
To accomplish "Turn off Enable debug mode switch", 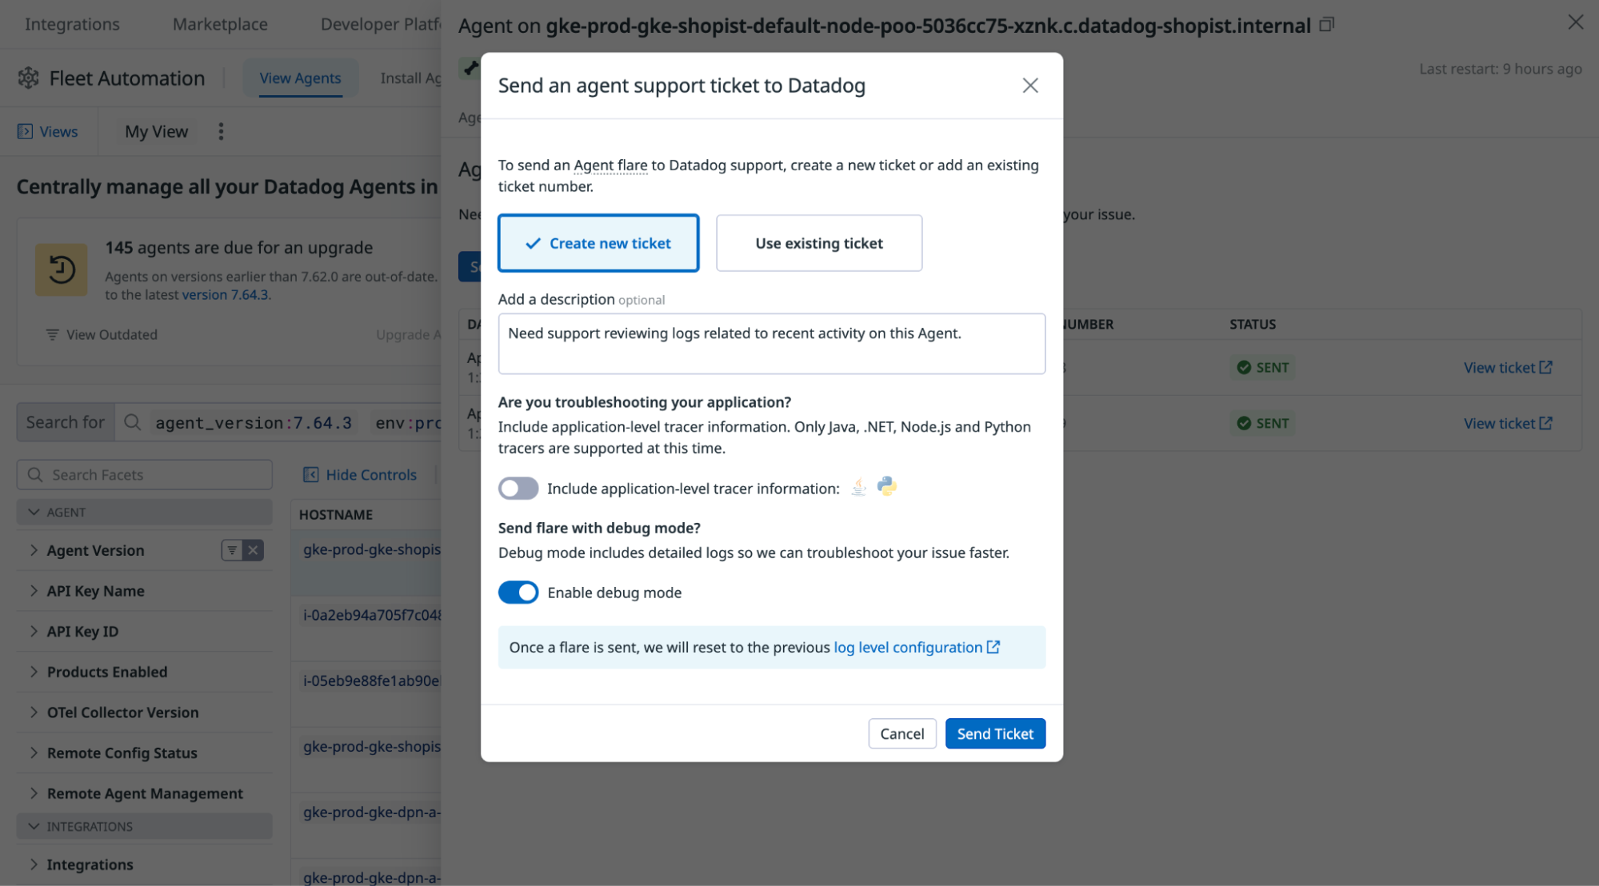I will [518, 593].
